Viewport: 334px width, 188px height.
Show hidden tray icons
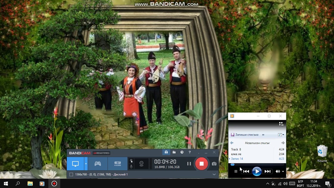click(x=267, y=184)
